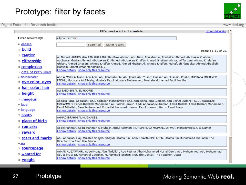Filter by 'place of birth' facet
Viewport: 246px width, 185px height.
click(34, 121)
